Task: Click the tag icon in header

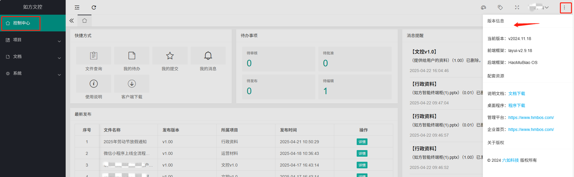Action: [x=500, y=7]
